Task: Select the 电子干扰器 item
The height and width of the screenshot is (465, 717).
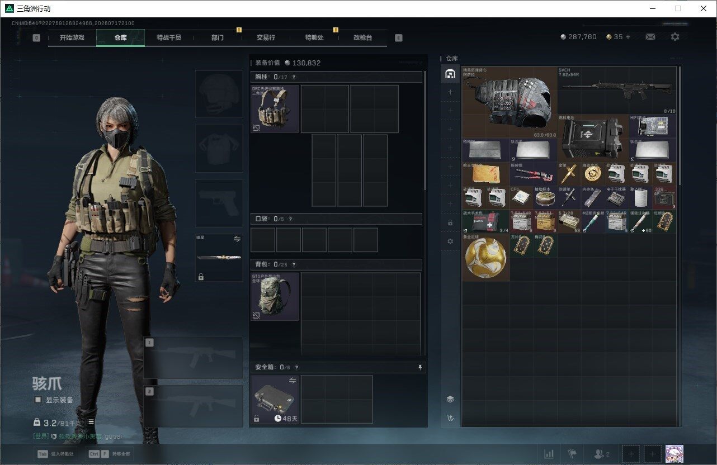Action: tap(617, 197)
